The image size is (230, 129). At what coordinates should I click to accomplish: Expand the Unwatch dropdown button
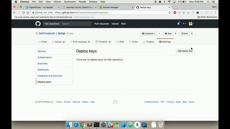click(x=148, y=33)
